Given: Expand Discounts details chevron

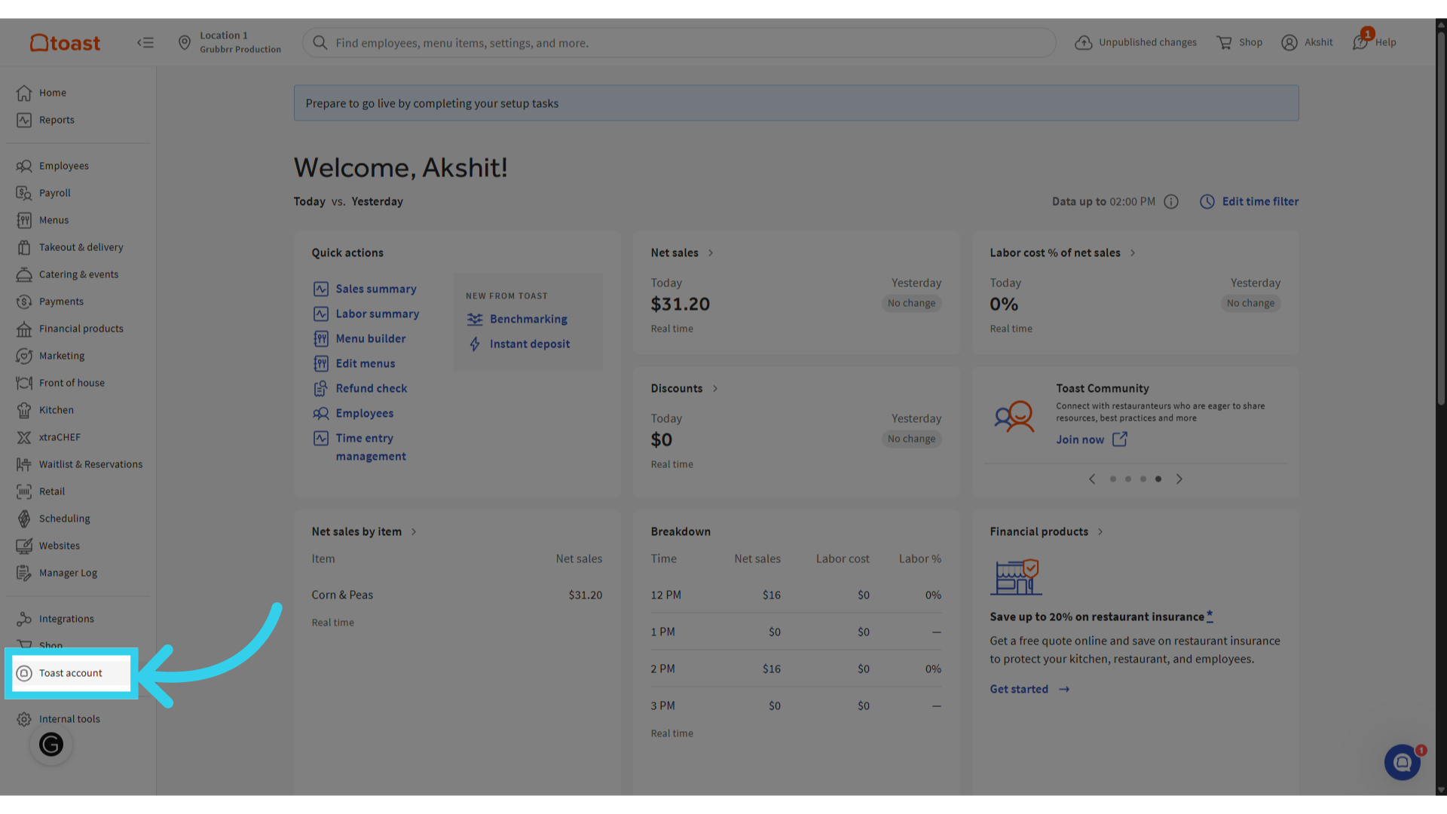Looking at the screenshot, I should pyautogui.click(x=715, y=389).
